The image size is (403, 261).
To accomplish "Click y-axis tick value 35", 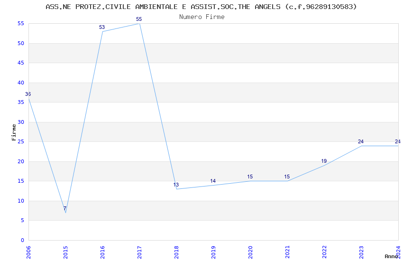I will pos(21,102).
